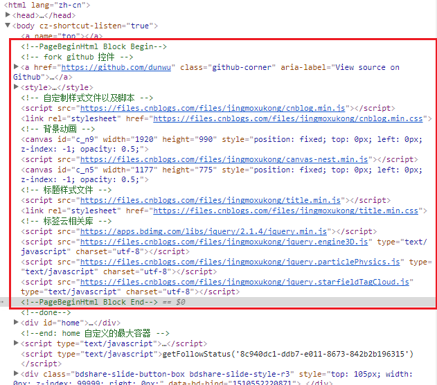
Task: Open the title.min.js script link
Action: (211, 200)
